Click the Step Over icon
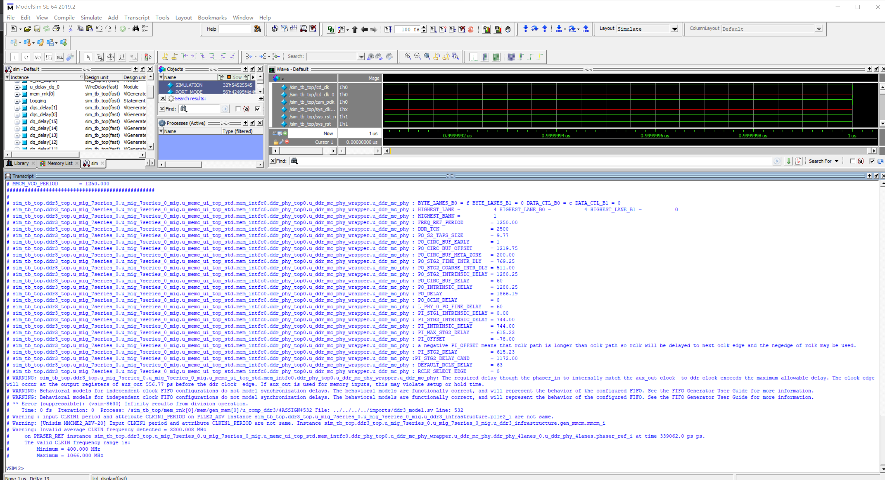The height and width of the screenshot is (480, 885). (x=534, y=29)
